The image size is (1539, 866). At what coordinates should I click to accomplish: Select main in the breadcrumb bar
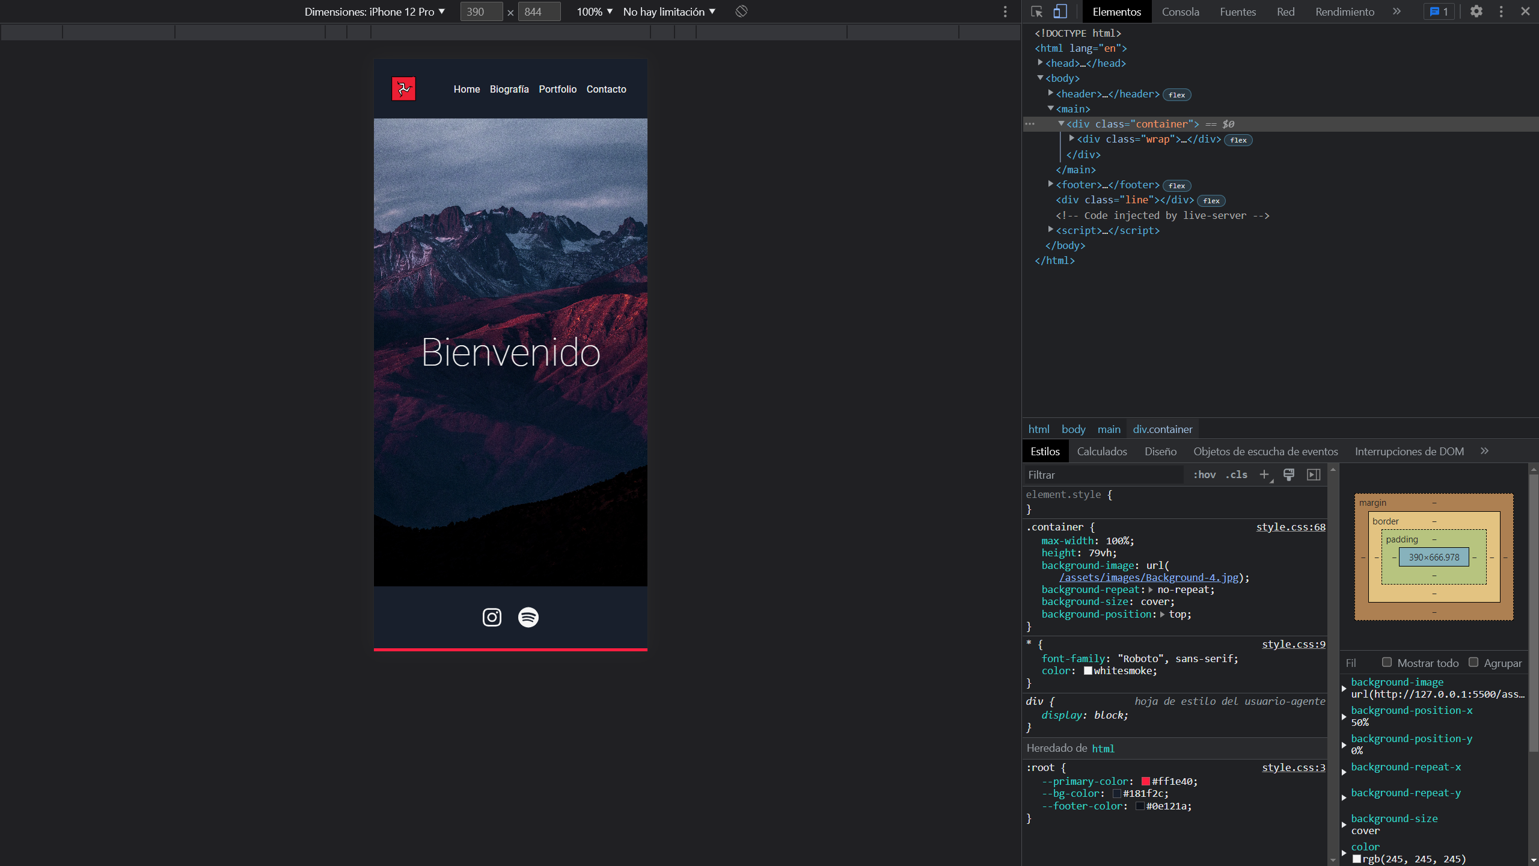1109,429
